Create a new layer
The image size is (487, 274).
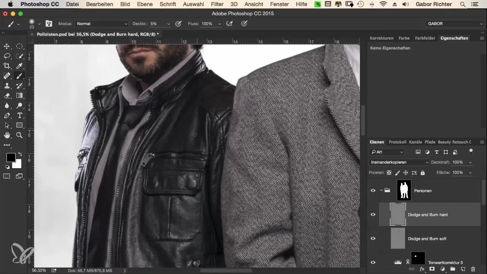pos(463,269)
